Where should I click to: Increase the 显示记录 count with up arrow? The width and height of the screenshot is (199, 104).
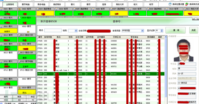[162, 30]
